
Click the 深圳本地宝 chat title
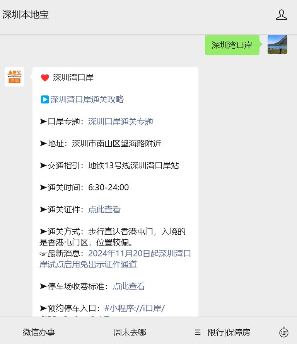26,15
